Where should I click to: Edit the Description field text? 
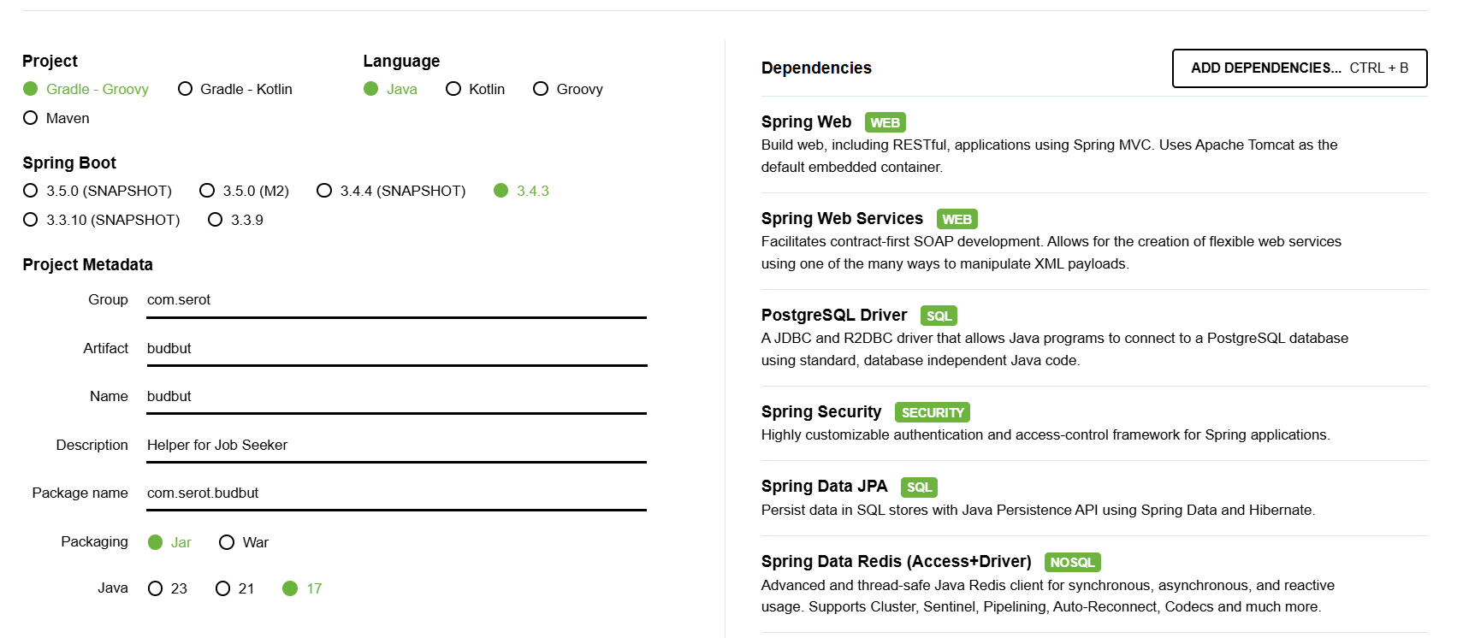click(x=396, y=446)
